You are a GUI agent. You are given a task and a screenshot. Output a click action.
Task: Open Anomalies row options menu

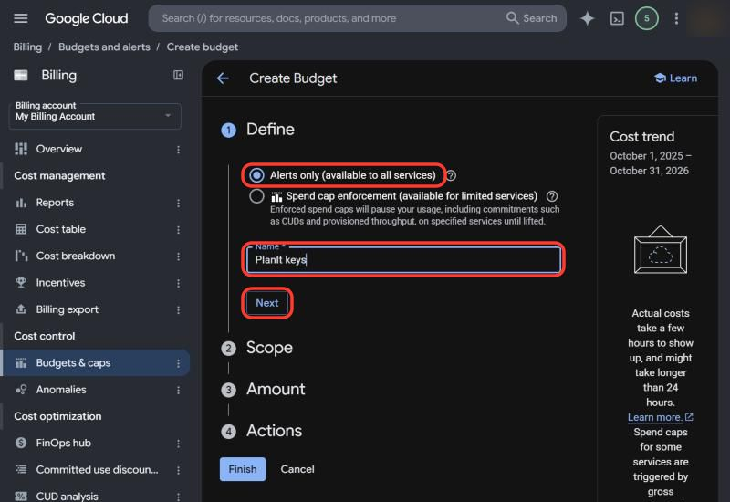(178, 391)
